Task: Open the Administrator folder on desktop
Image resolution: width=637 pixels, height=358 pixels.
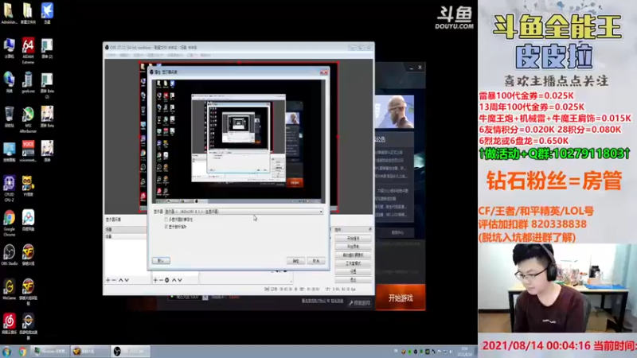Action: 9,14
